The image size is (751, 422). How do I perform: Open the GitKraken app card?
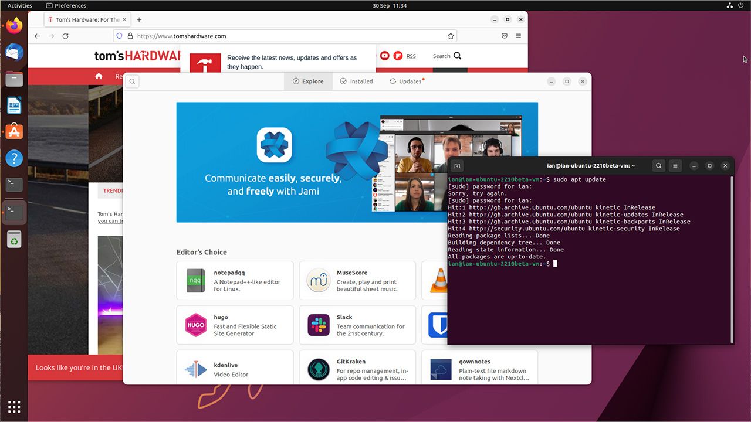point(357,367)
